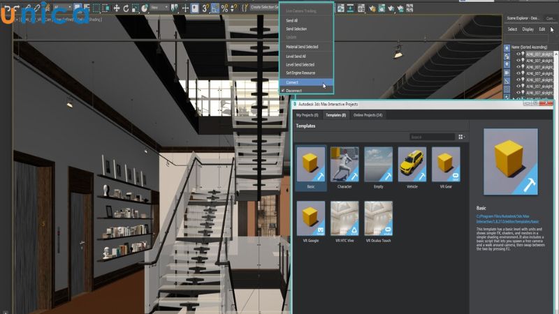Image resolution: width=559 pixels, height=314 pixels.
Task: Open the selection filter All dropdown
Action: tap(63, 8)
